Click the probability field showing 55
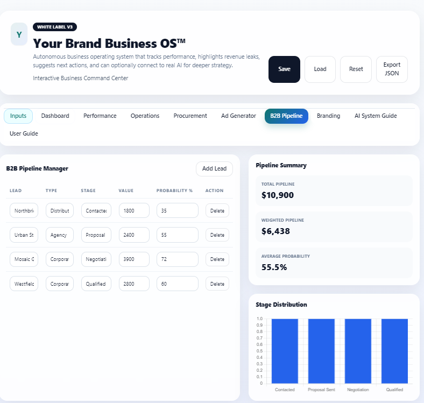Screen dimensions: 424x403 178,235
